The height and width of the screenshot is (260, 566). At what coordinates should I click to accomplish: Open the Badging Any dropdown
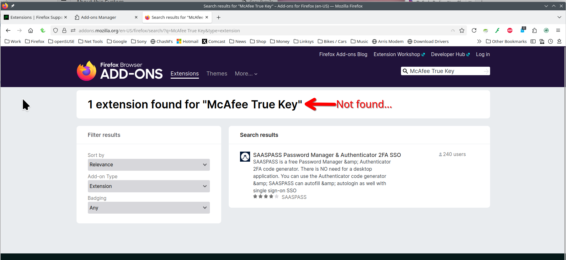(149, 208)
